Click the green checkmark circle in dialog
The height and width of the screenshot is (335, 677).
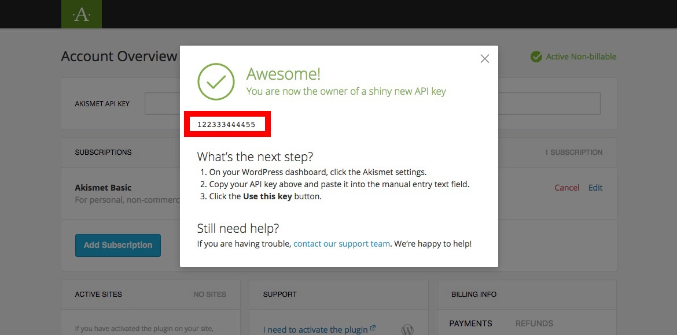point(216,82)
